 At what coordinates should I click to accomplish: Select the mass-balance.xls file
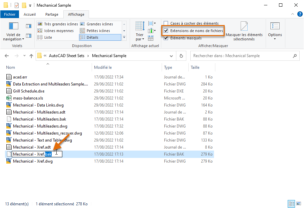pyautogui.click(x=28, y=98)
